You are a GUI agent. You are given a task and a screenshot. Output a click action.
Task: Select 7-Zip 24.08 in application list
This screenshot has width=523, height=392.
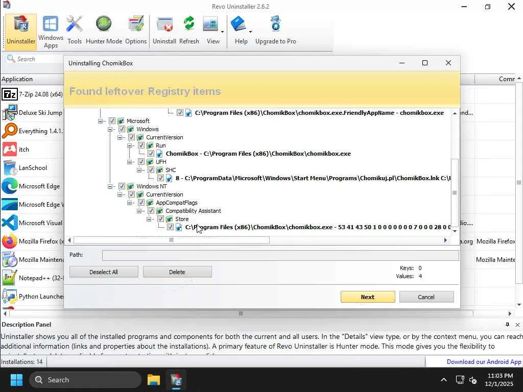32,94
